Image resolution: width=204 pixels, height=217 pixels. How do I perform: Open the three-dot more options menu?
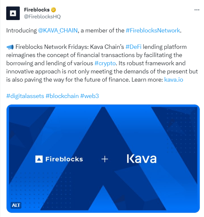(197, 10)
